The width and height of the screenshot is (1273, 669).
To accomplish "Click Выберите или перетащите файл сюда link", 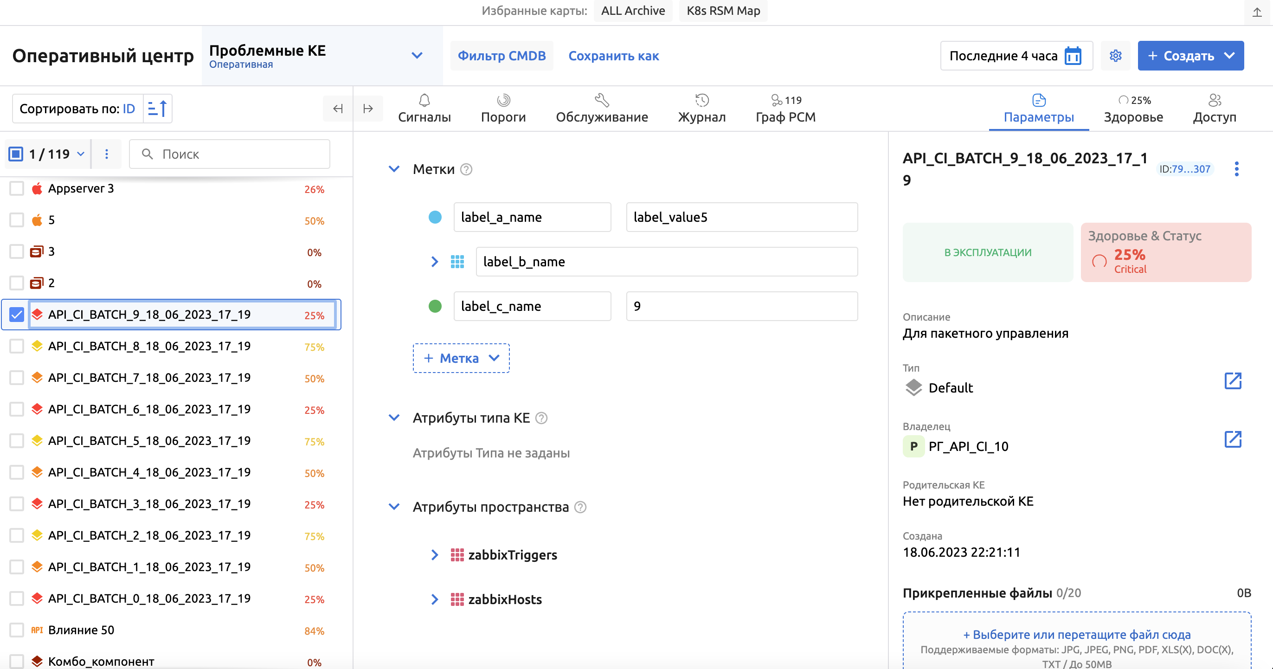I will 1077,634.
